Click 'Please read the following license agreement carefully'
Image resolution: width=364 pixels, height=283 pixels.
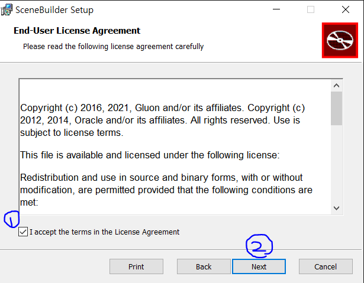point(113,46)
